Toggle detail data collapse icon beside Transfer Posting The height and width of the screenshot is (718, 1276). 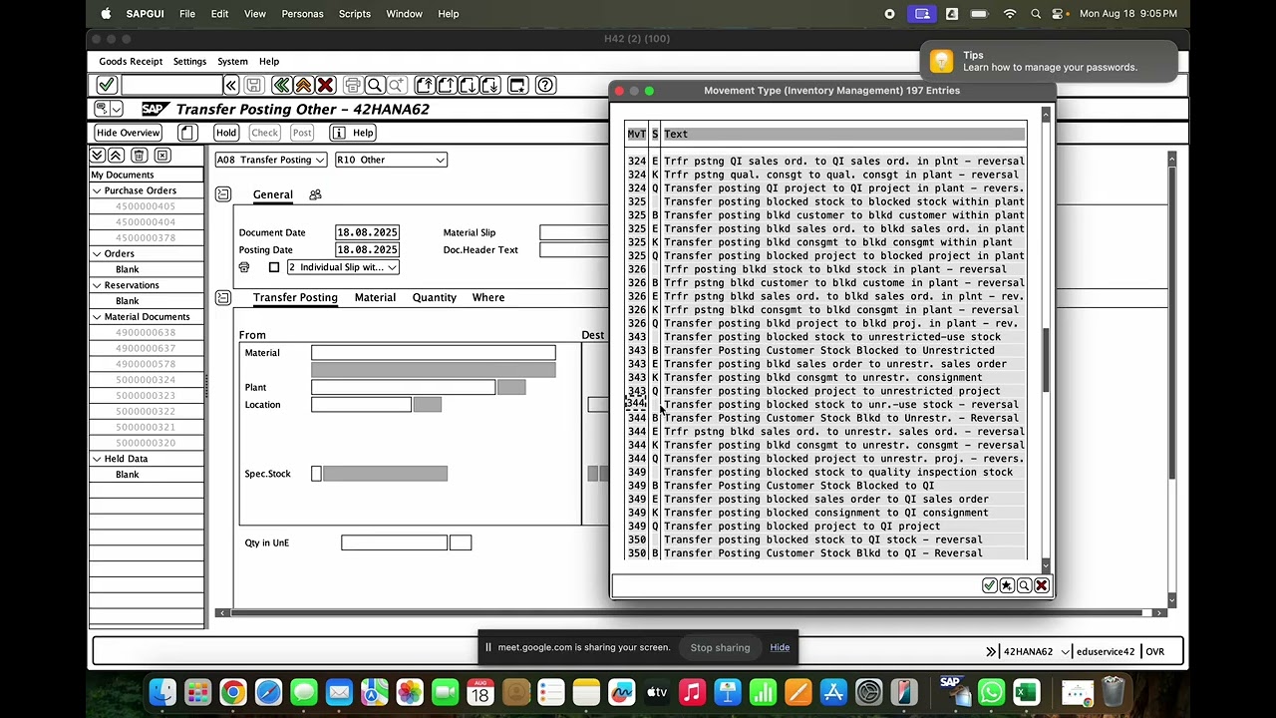[223, 298]
